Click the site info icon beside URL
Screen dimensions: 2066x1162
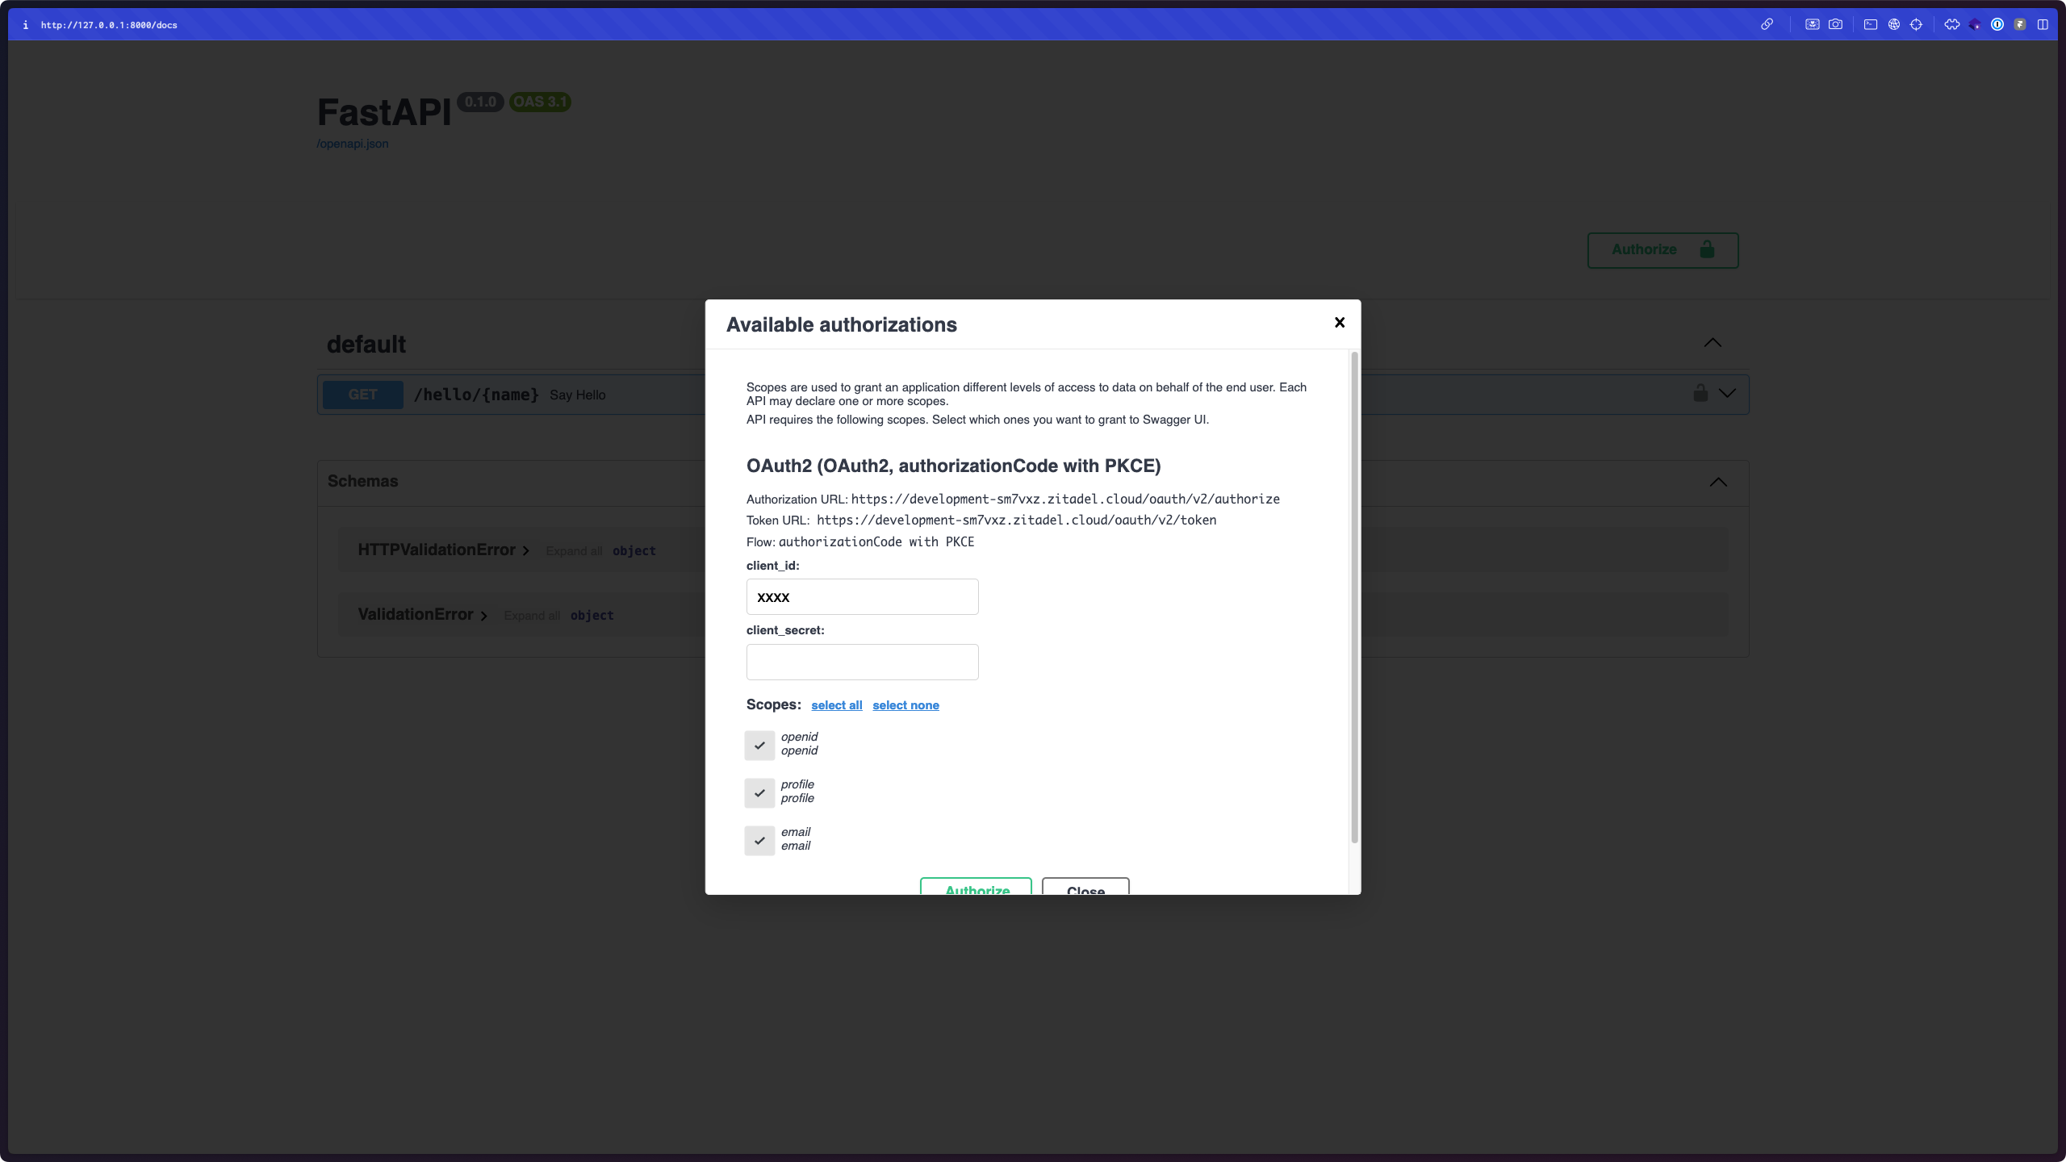(26, 25)
